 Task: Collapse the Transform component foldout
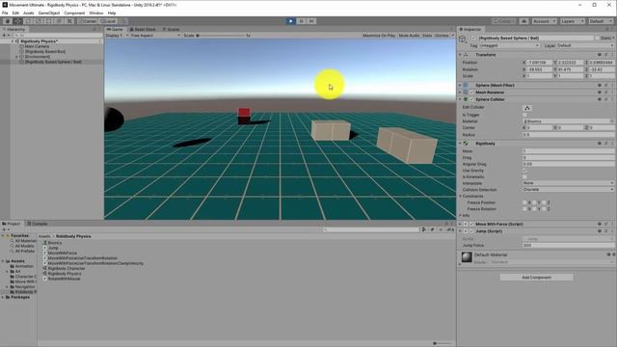[460, 55]
